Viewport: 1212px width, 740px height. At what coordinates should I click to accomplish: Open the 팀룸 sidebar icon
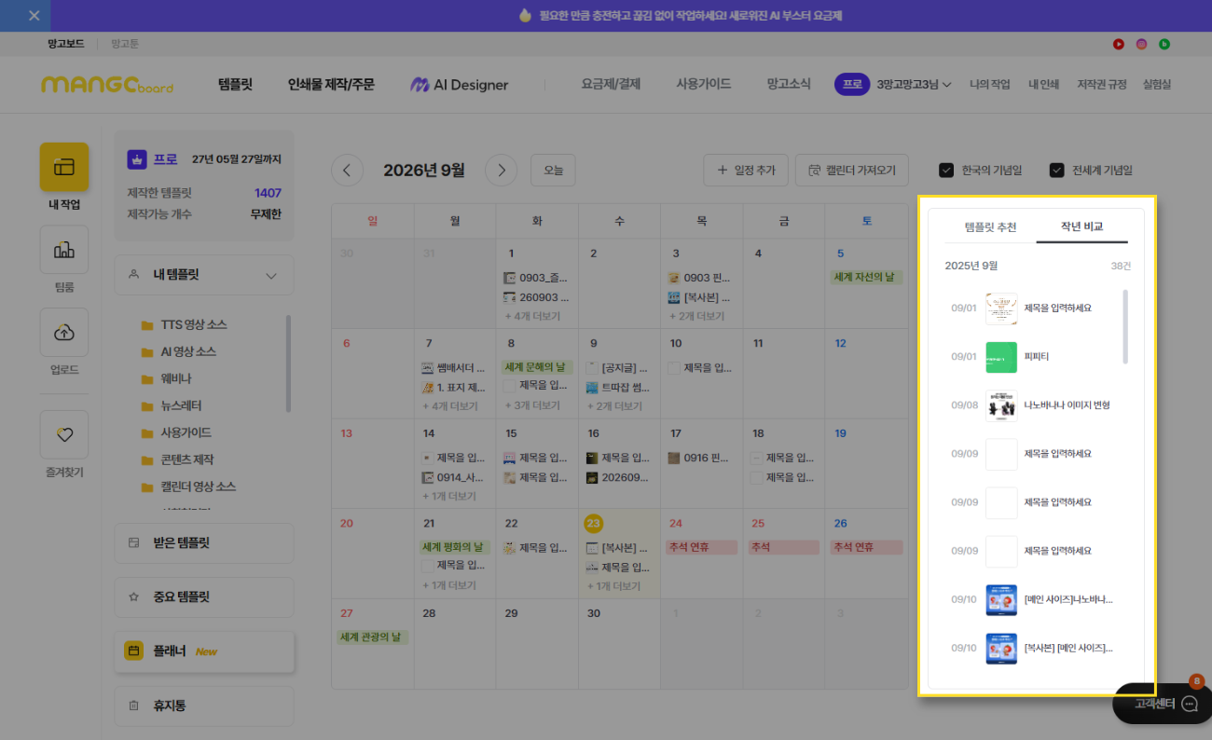[x=64, y=250]
